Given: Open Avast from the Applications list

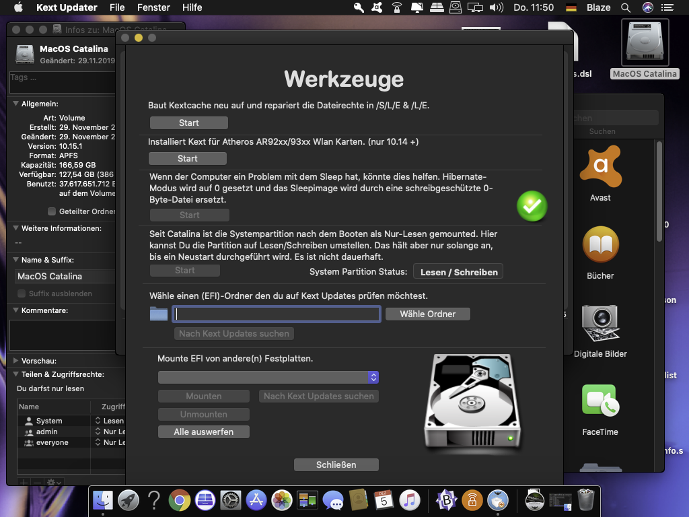Looking at the screenshot, I should click(600, 167).
